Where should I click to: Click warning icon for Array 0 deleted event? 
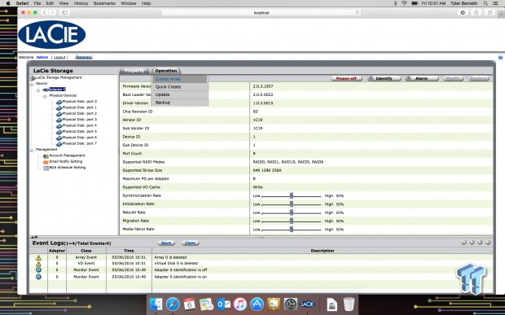38,258
